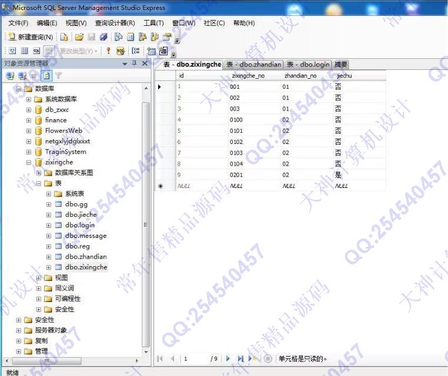
Task: Select the row selector for row 9
Action: pos(165,175)
